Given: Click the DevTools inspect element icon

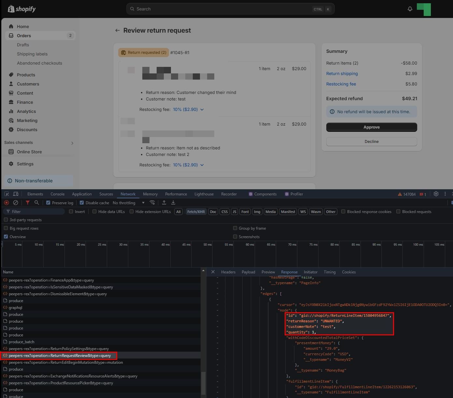Looking at the screenshot, I should [x=7, y=194].
